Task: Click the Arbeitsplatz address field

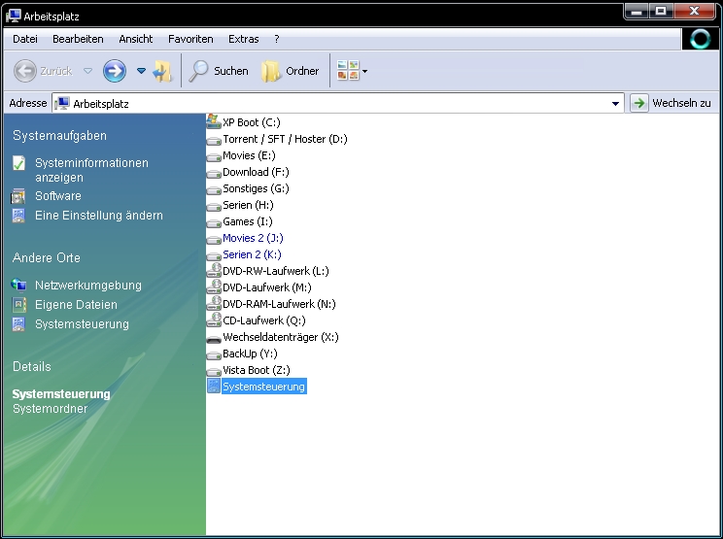Action: (337, 103)
